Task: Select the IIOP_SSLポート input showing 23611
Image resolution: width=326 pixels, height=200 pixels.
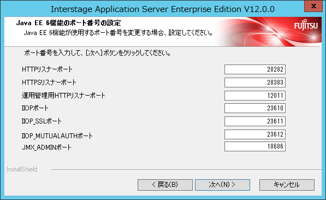Action: click(x=255, y=121)
